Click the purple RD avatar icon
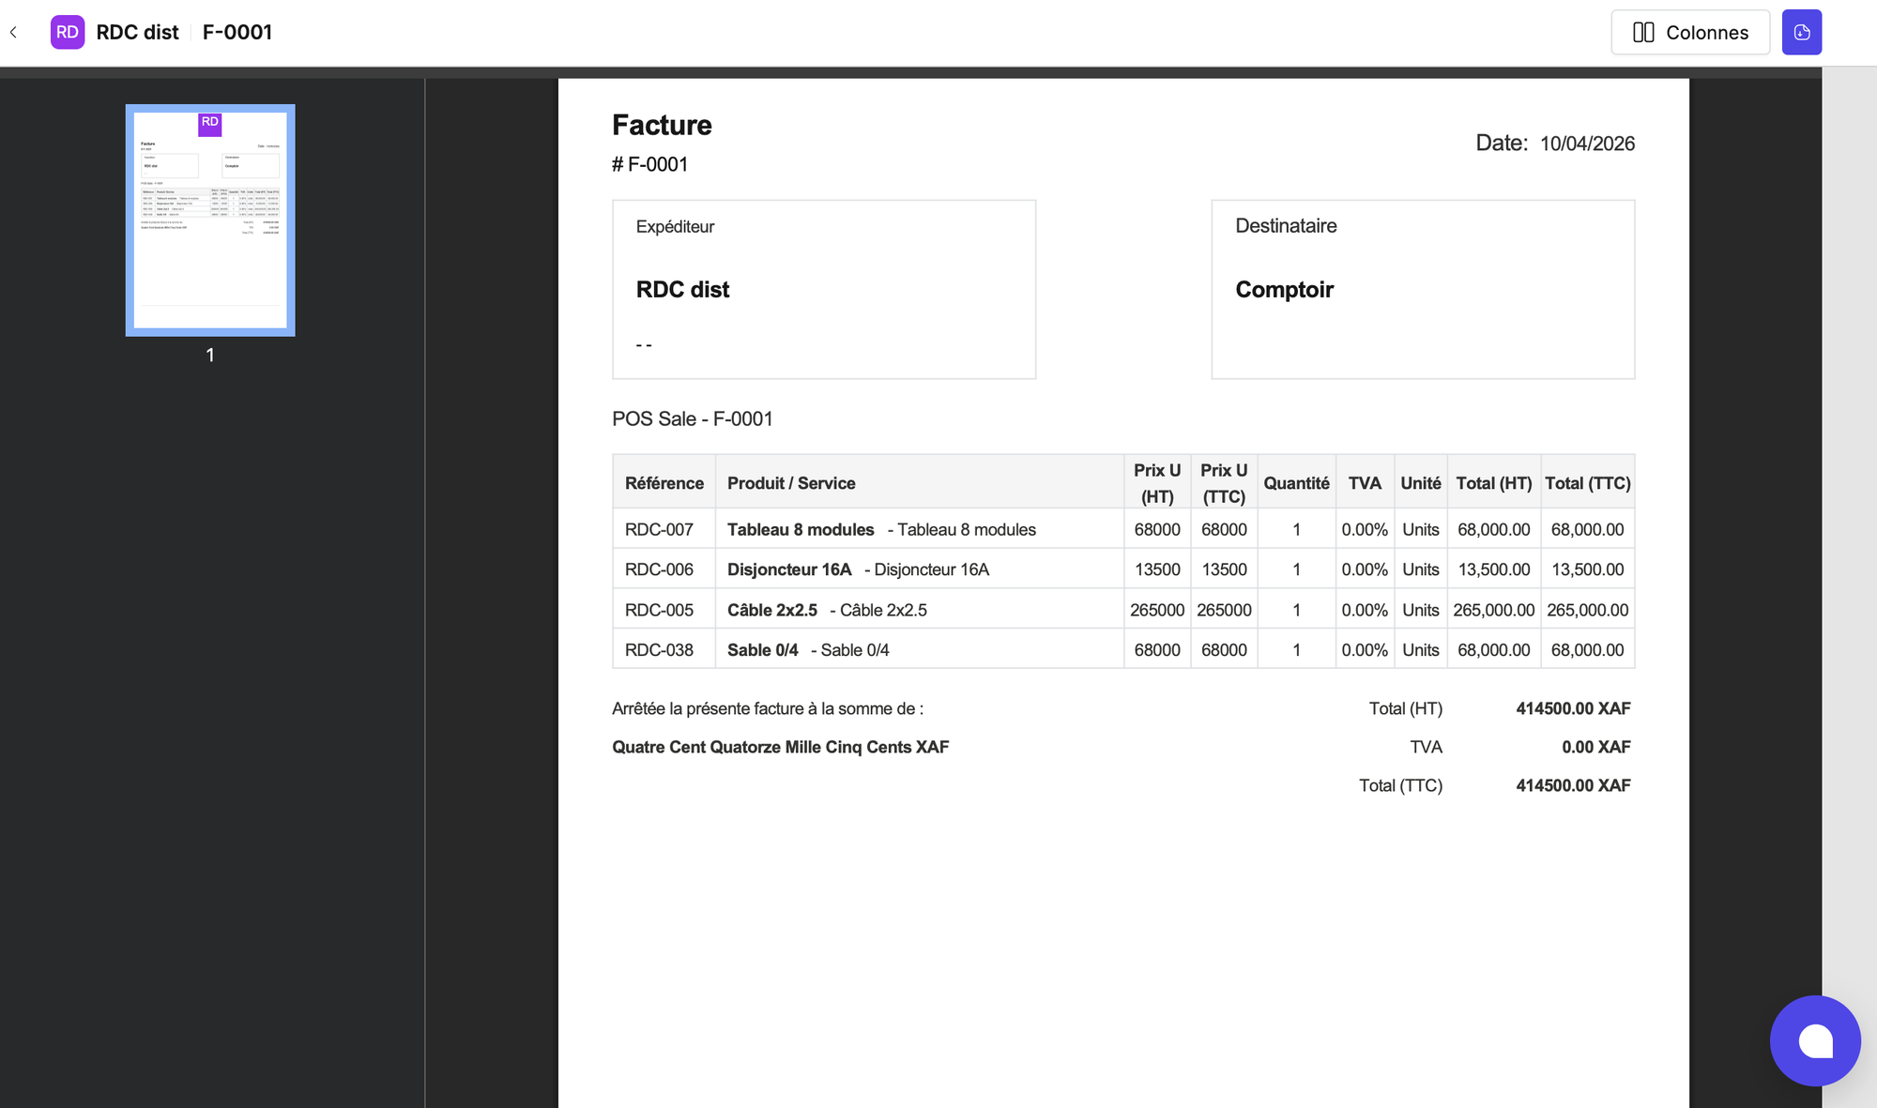The image size is (1877, 1108). [x=68, y=32]
